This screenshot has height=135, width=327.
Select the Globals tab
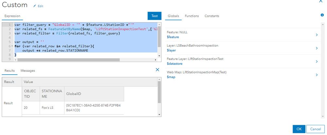point(173,16)
